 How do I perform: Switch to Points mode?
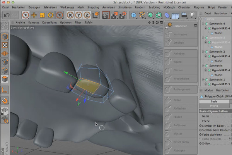pyautogui.click(x=5, y=62)
